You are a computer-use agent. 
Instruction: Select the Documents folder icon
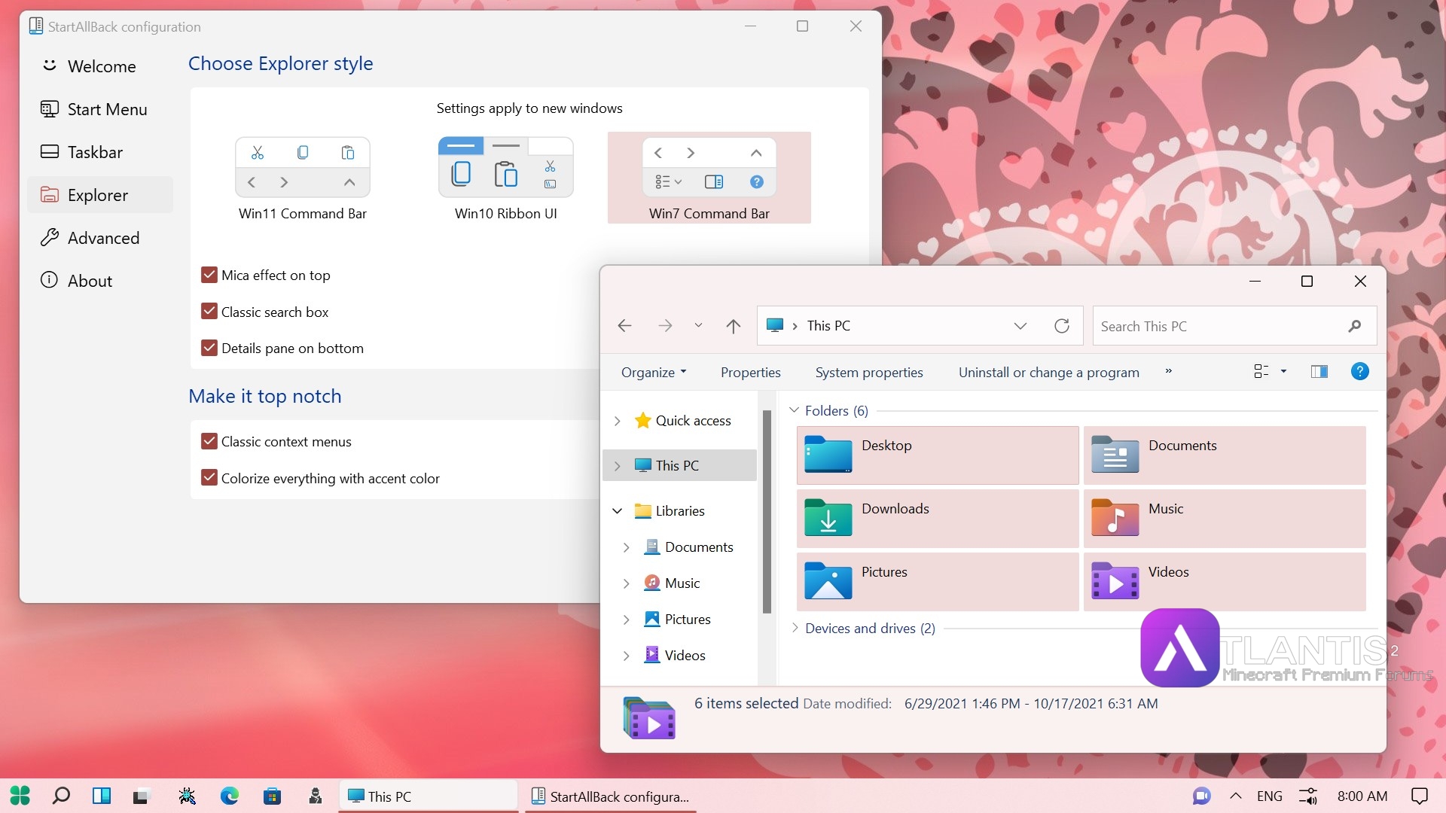[1115, 454]
